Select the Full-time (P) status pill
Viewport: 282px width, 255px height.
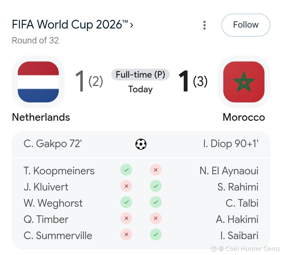140,74
